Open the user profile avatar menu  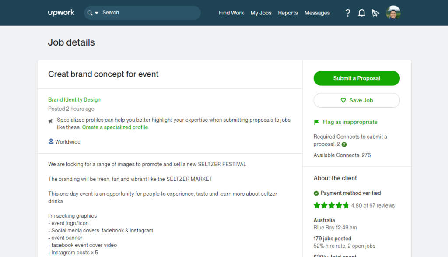click(393, 13)
